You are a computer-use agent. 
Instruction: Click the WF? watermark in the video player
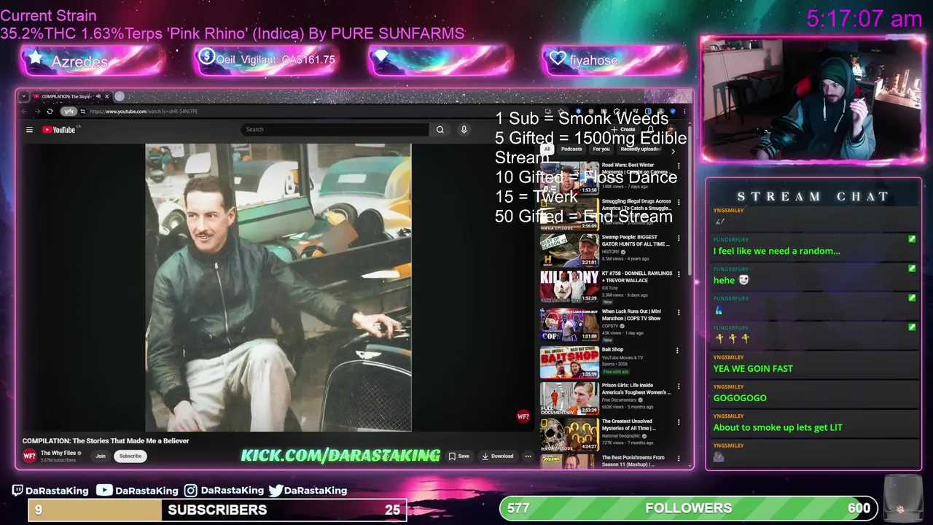tap(523, 416)
